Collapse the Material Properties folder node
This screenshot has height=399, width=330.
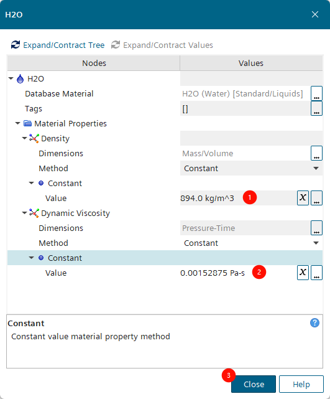pos(17,123)
